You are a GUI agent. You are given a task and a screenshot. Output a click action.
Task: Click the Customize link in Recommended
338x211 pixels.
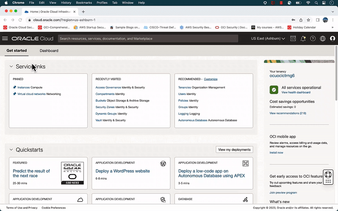[210, 79]
